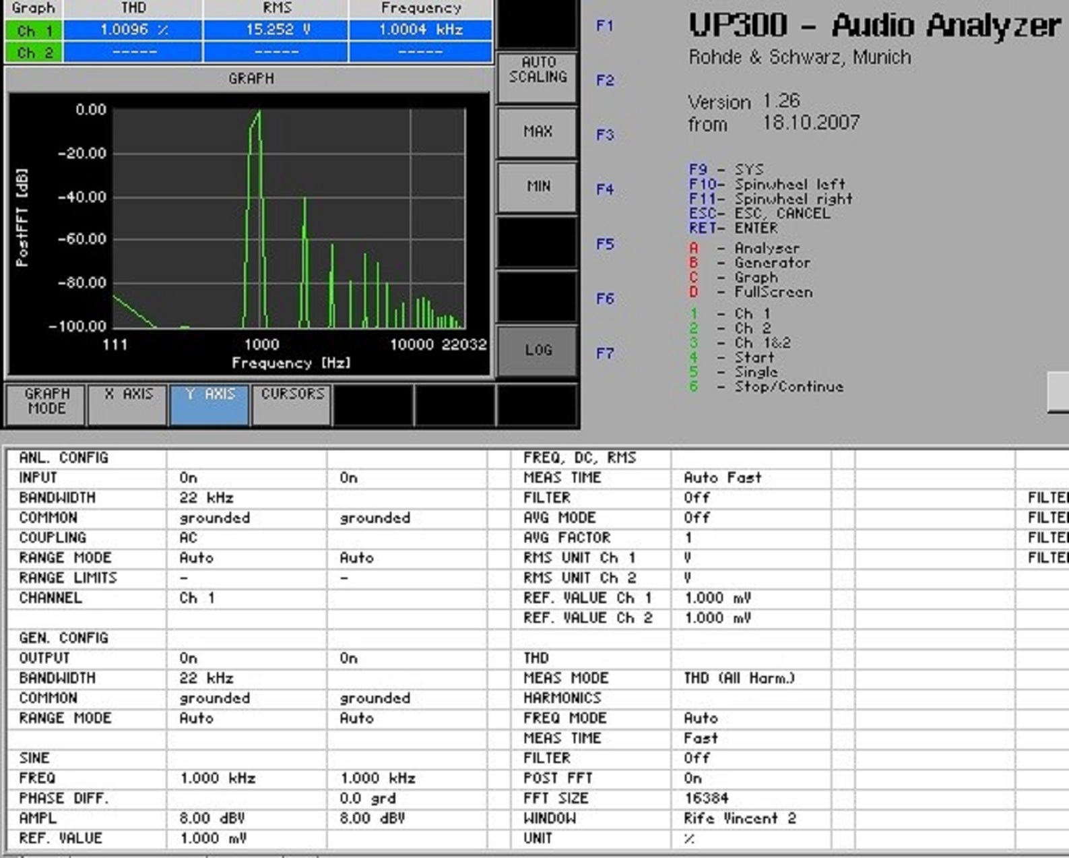Click the F9 - SYS shortcut text

[726, 170]
